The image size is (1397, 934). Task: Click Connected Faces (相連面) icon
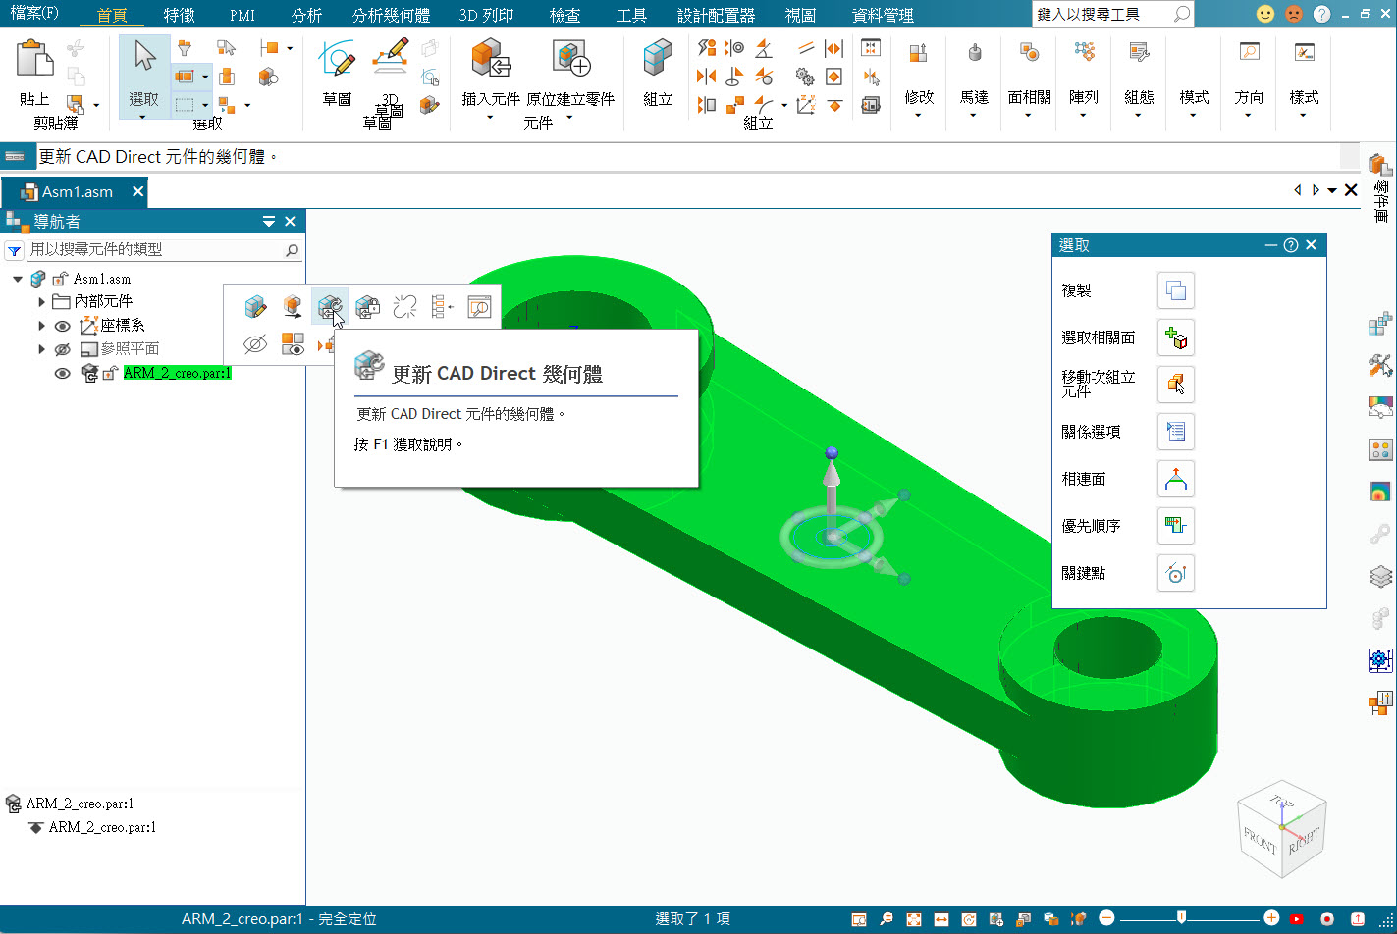pos(1176,479)
